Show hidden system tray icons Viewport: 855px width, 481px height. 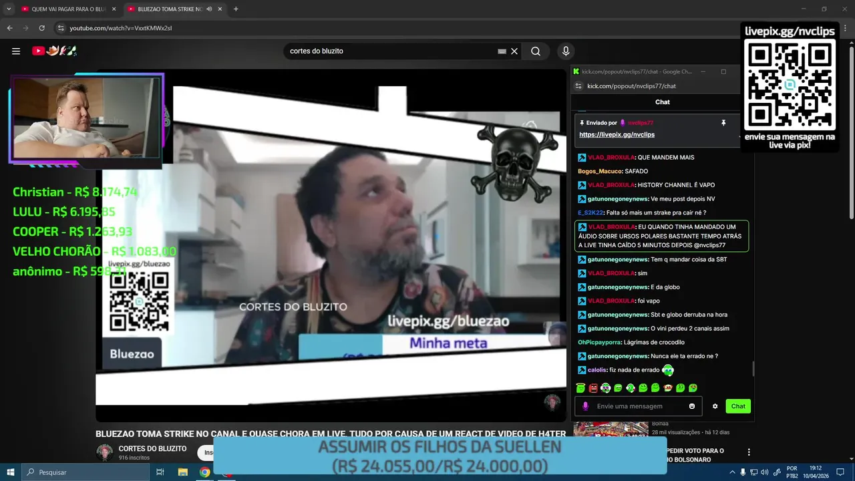[732, 472]
